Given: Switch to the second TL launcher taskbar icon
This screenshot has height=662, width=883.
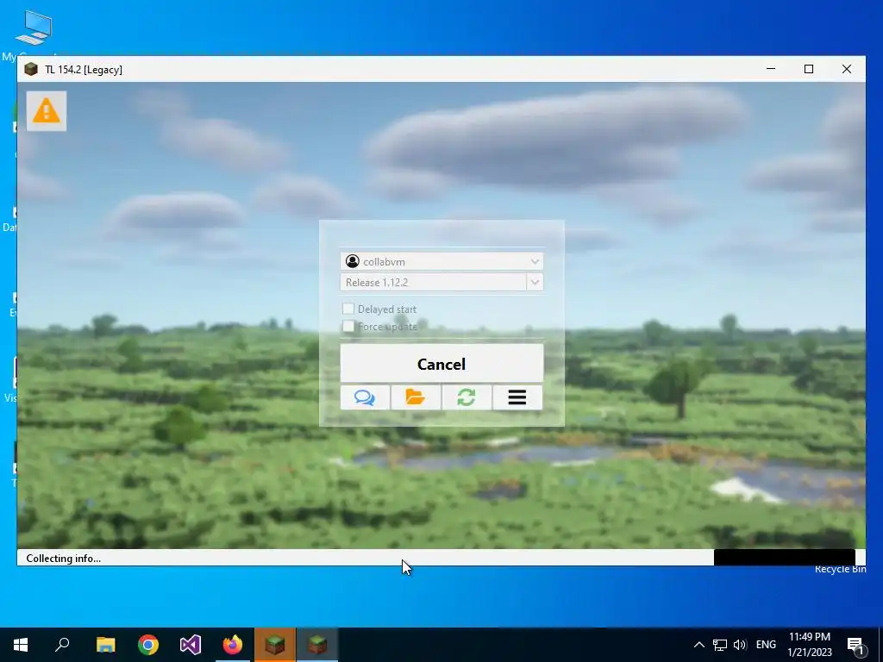Looking at the screenshot, I should (x=317, y=645).
